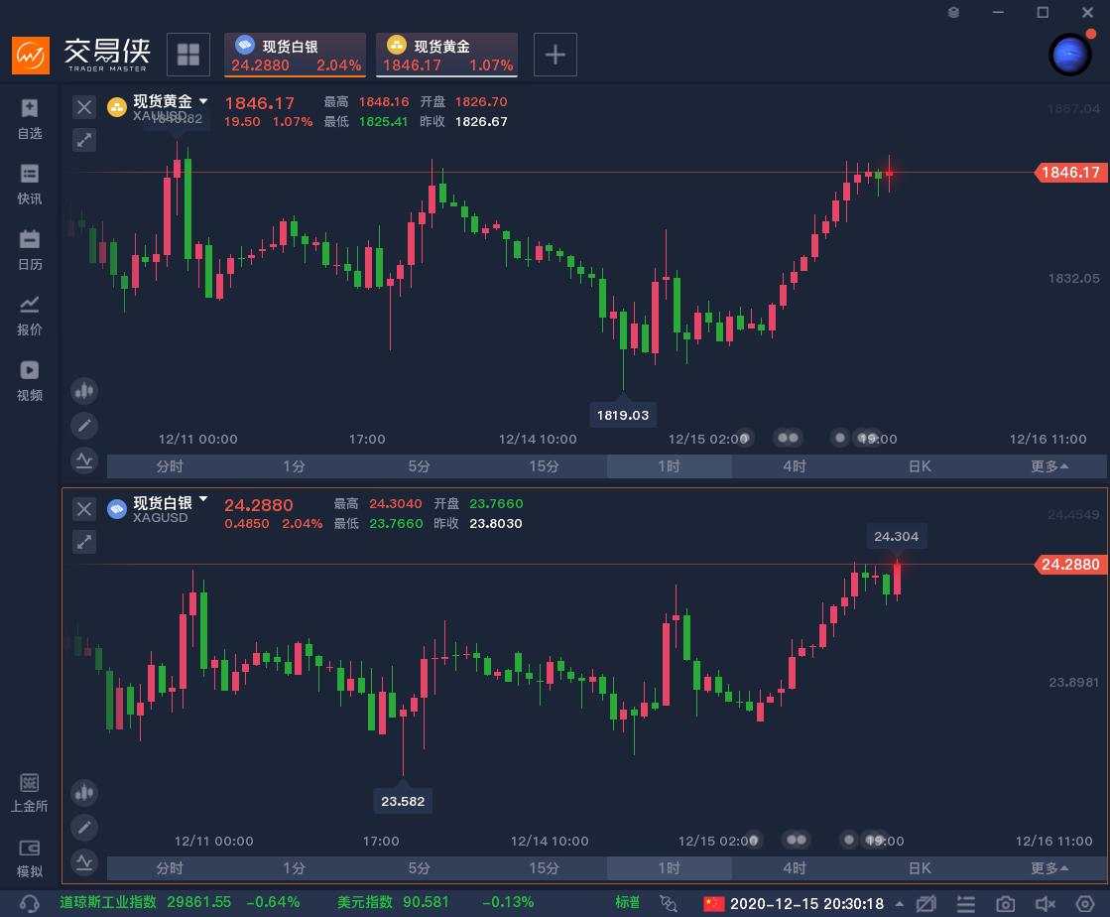Viewport: 1110px width, 917px height.
Task: Switch to the 现货黄金 gold tab
Action: click(x=446, y=55)
